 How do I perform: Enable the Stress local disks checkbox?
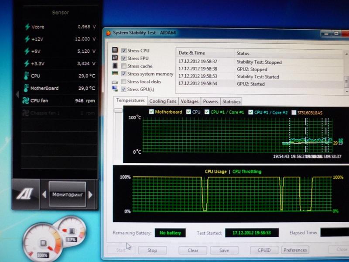[x=123, y=82]
